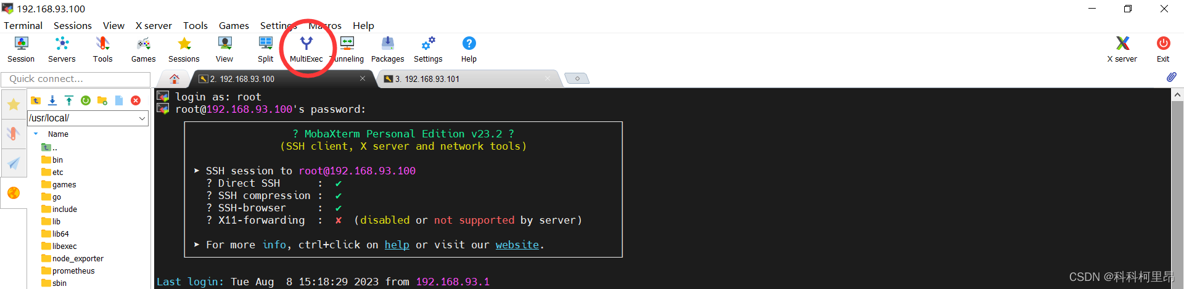The width and height of the screenshot is (1184, 289).
Task: Open the Tools sidebar tab
Action: click(14, 134)
